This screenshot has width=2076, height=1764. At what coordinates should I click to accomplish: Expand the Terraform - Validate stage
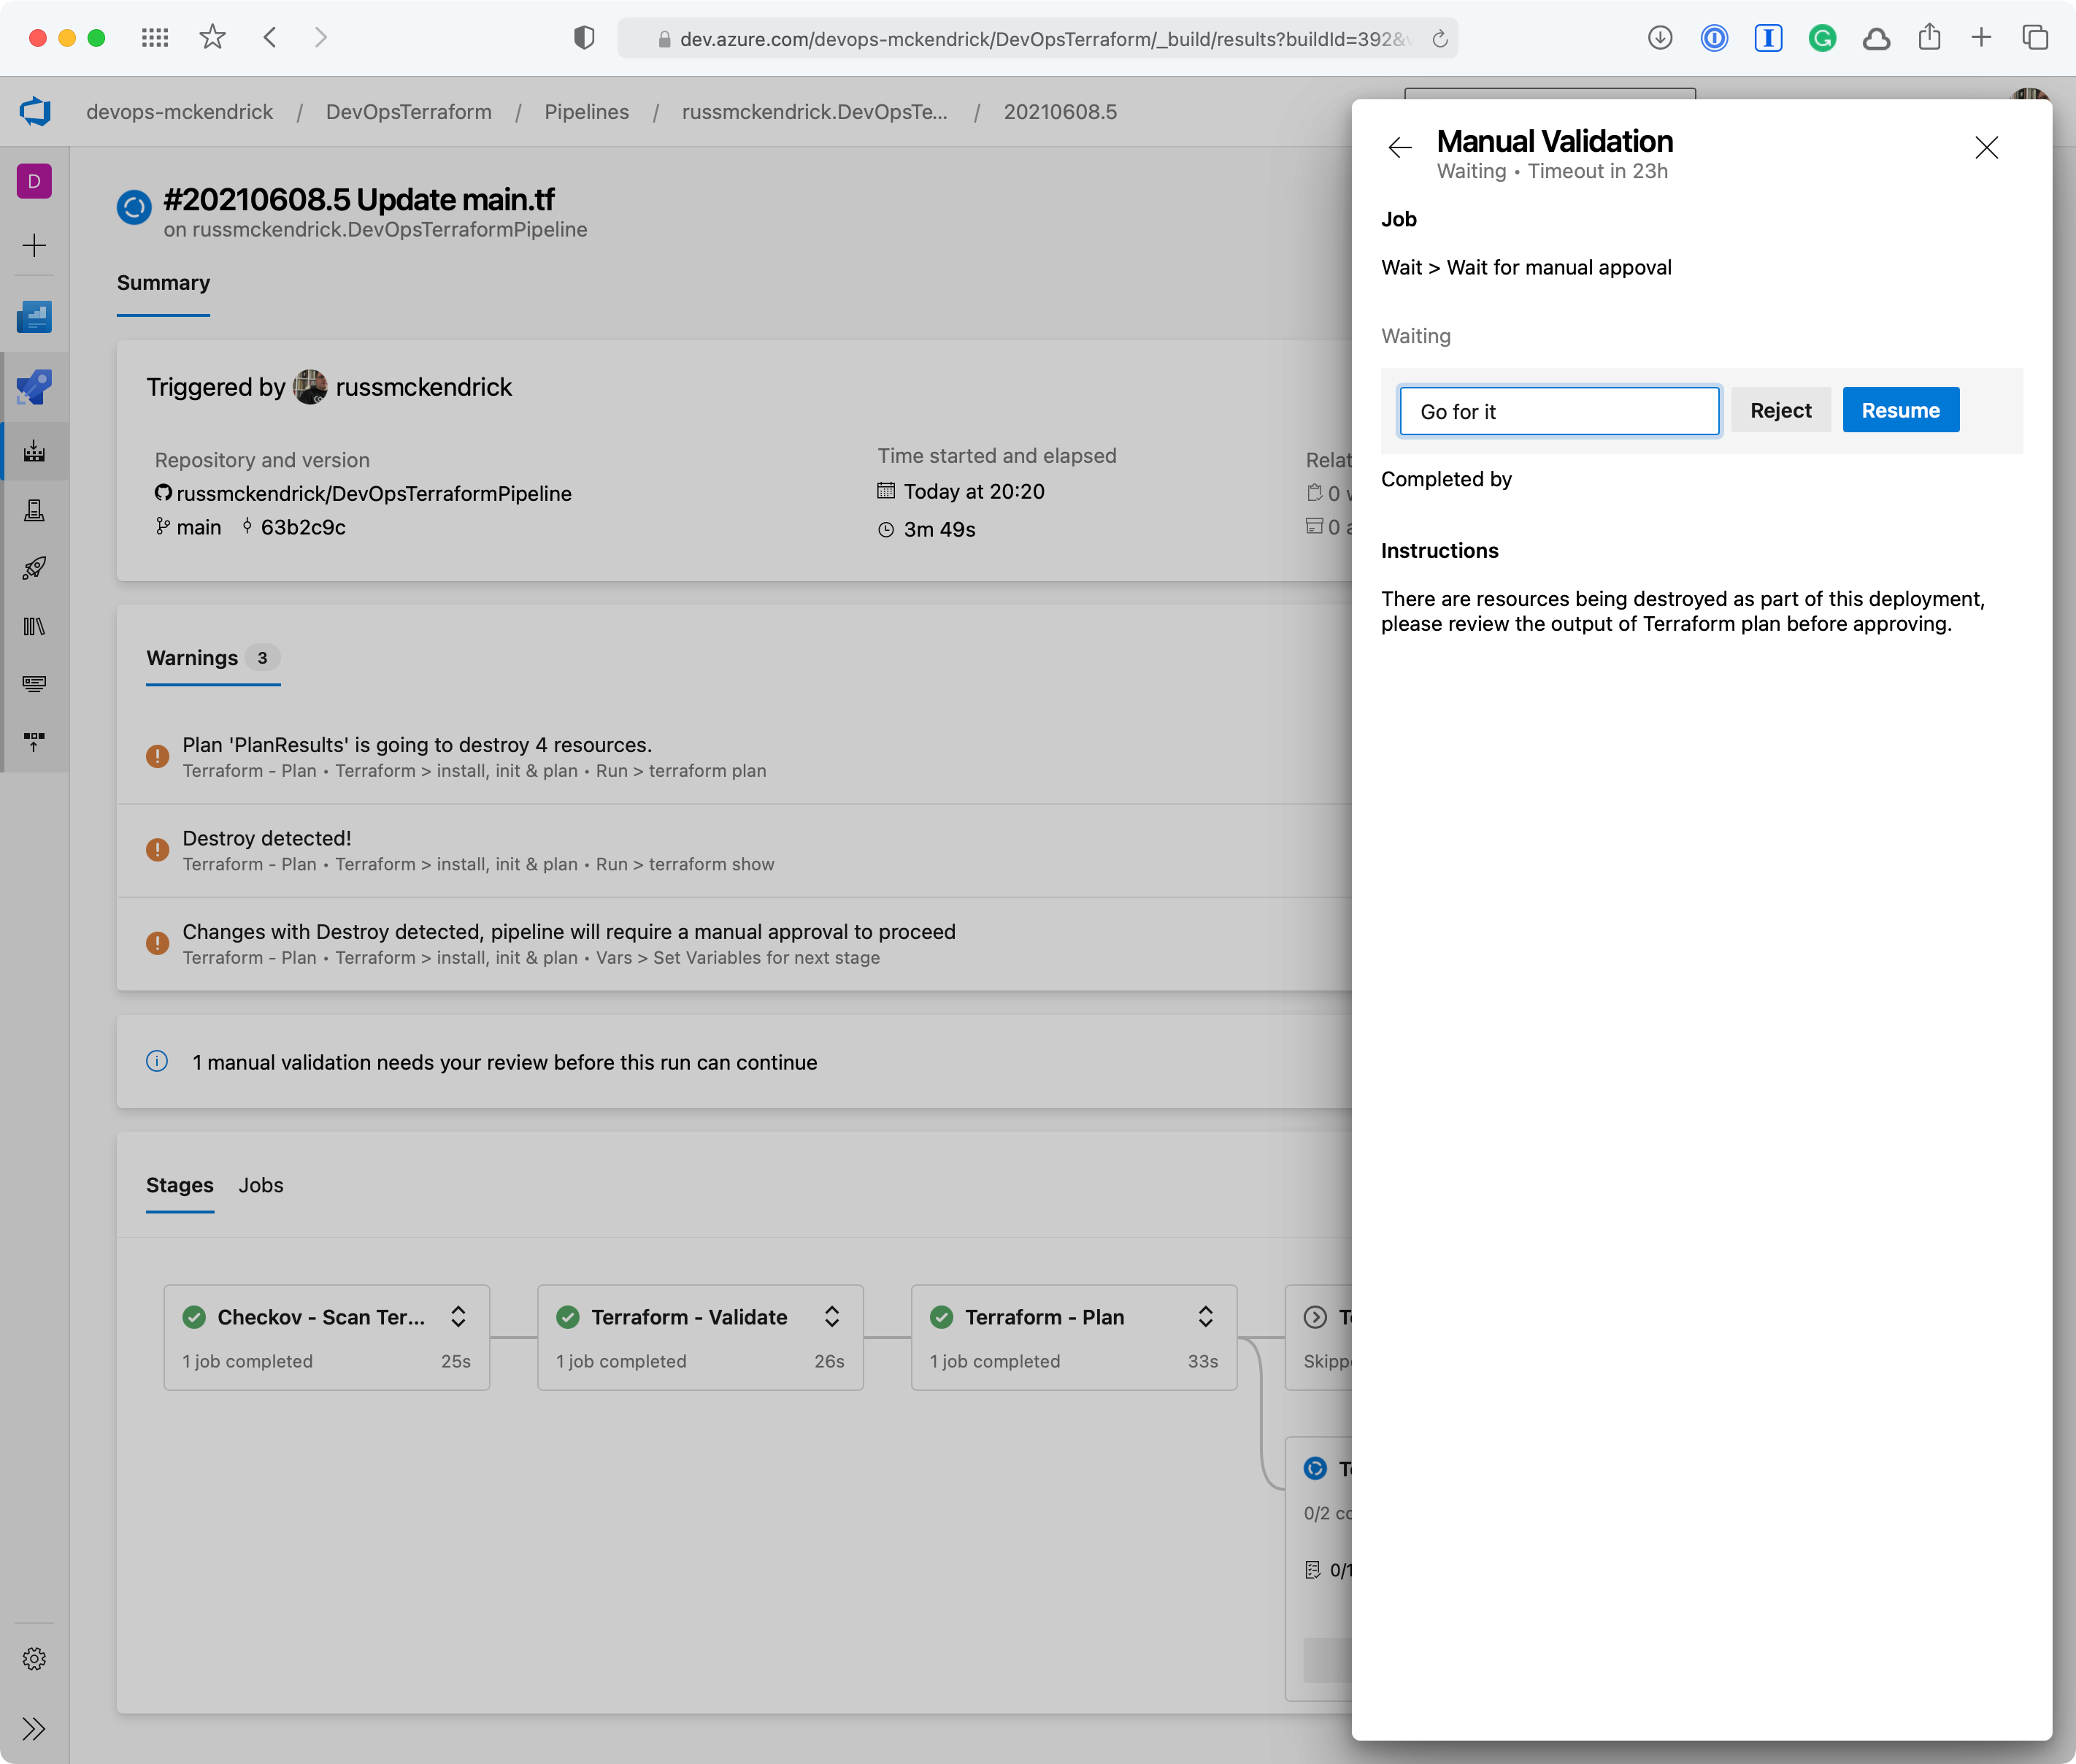coord(831,1316)
